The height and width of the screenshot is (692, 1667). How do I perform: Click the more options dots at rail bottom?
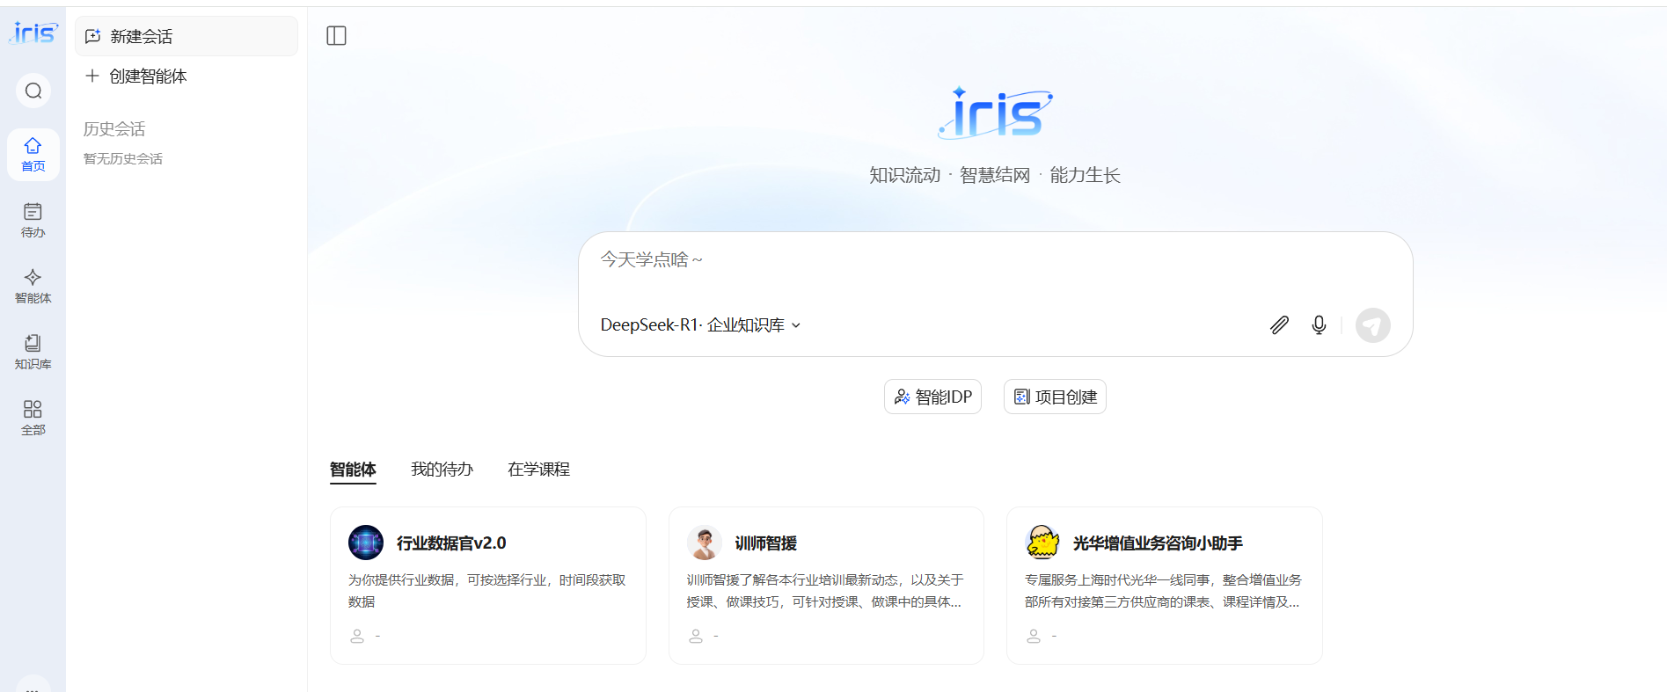[x=33, y=688]
